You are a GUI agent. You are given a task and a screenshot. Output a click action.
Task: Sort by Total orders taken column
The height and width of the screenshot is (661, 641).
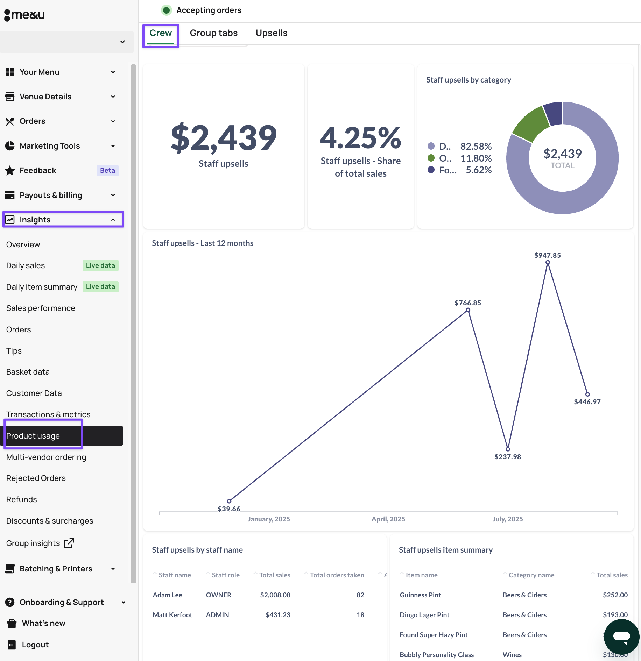pyautogui.click(x=337, y=575)
